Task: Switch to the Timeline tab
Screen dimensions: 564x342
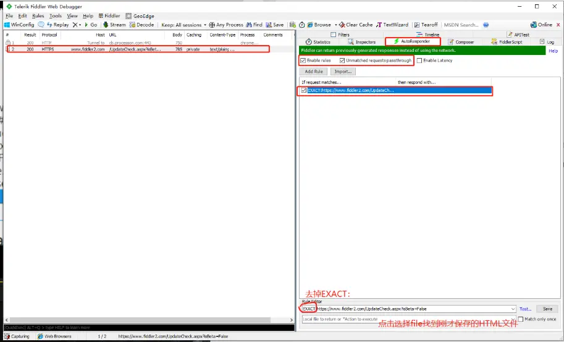Action: (x=427, y=35)
